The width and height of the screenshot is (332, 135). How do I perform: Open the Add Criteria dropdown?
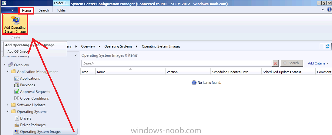[318, 63]
